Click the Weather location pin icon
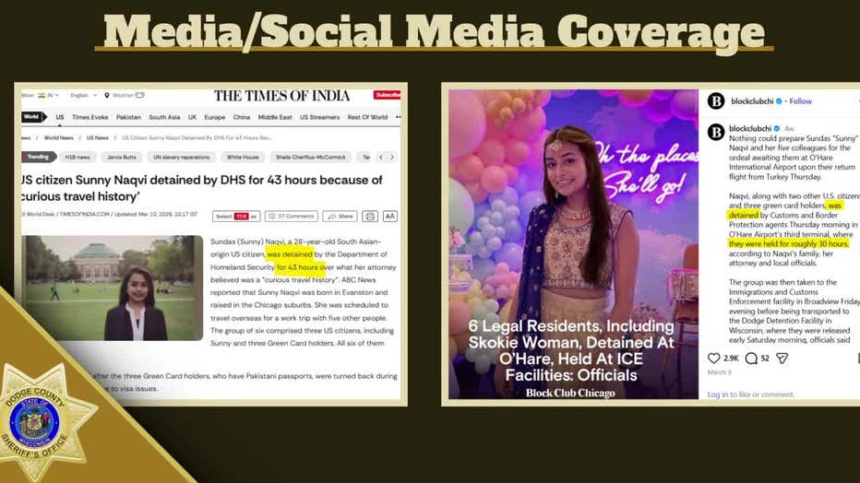Image resolution: width=860 pixels, height=483 pixels. pyautogui.click(x=106, y=95)
